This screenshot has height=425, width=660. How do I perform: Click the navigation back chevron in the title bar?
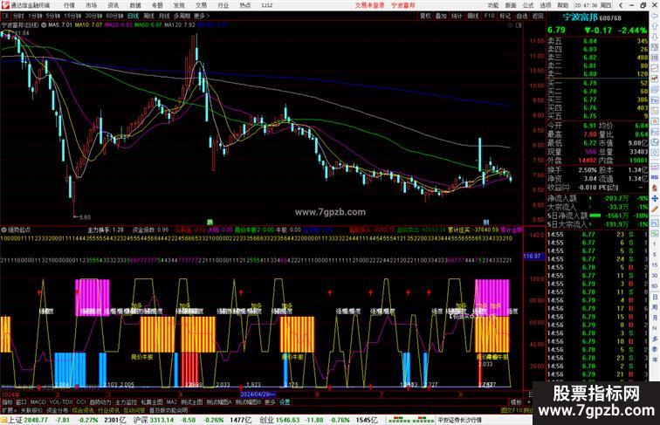621,5
